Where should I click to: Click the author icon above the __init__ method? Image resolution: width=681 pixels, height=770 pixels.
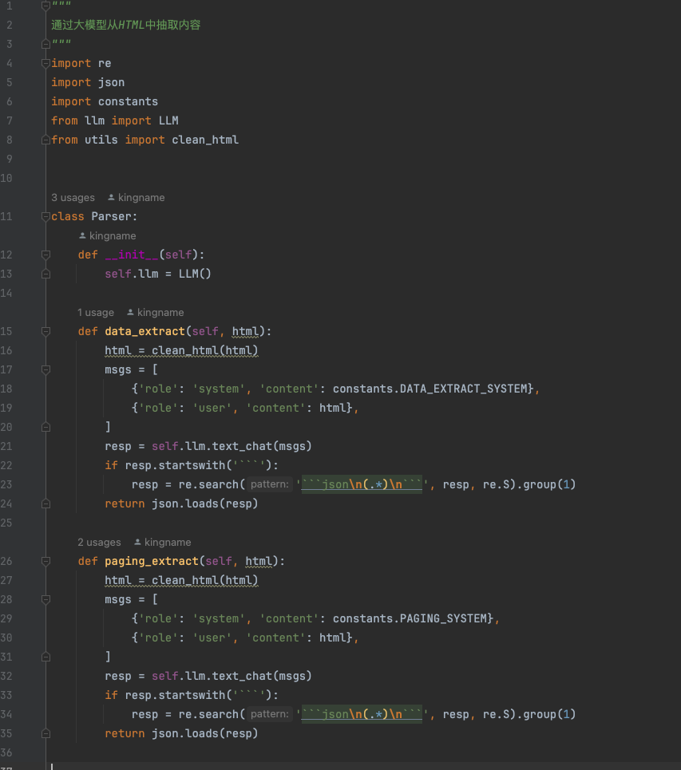click(x=82, y=235)
